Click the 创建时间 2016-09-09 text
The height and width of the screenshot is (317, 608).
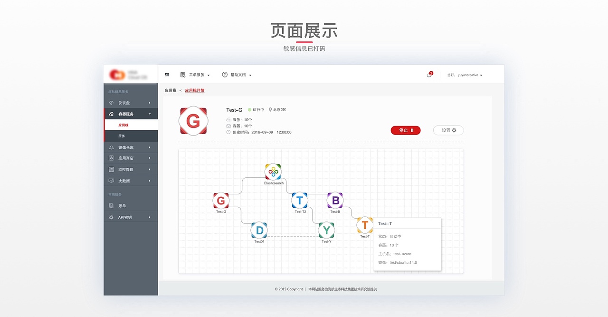pos(262,132)
